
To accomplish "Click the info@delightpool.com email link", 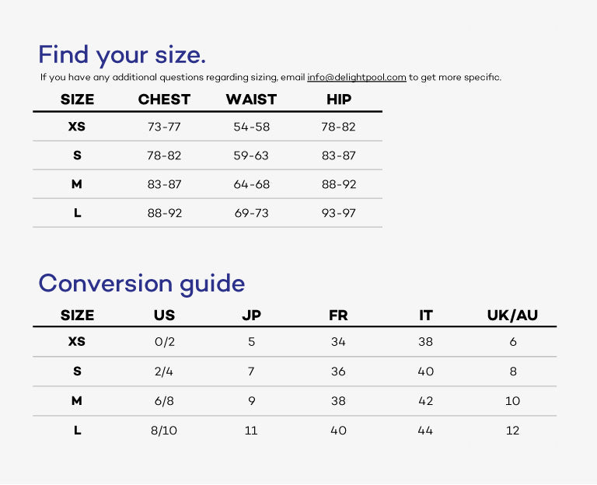I will (357, 77).
